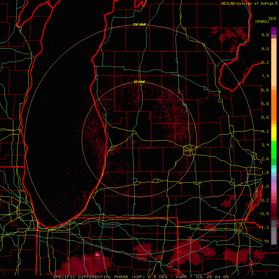The height and width of the screenshot is (279, 279).
Task: Click the [PHAS] units label
Action: 262,21
